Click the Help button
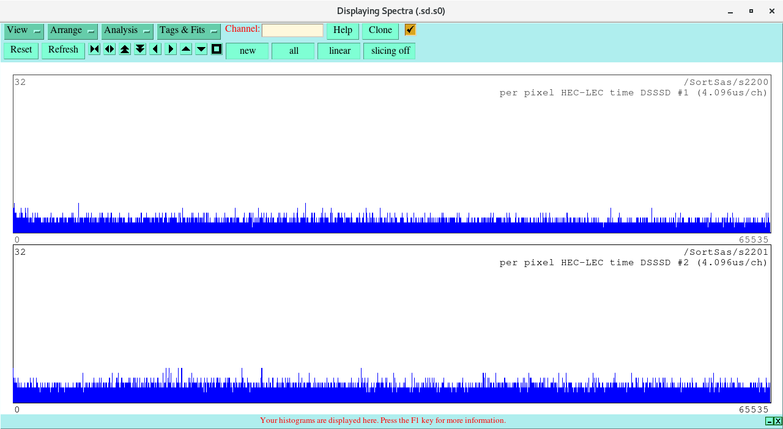783x429 pixels. pyautogui.click(x=343, y=31)
